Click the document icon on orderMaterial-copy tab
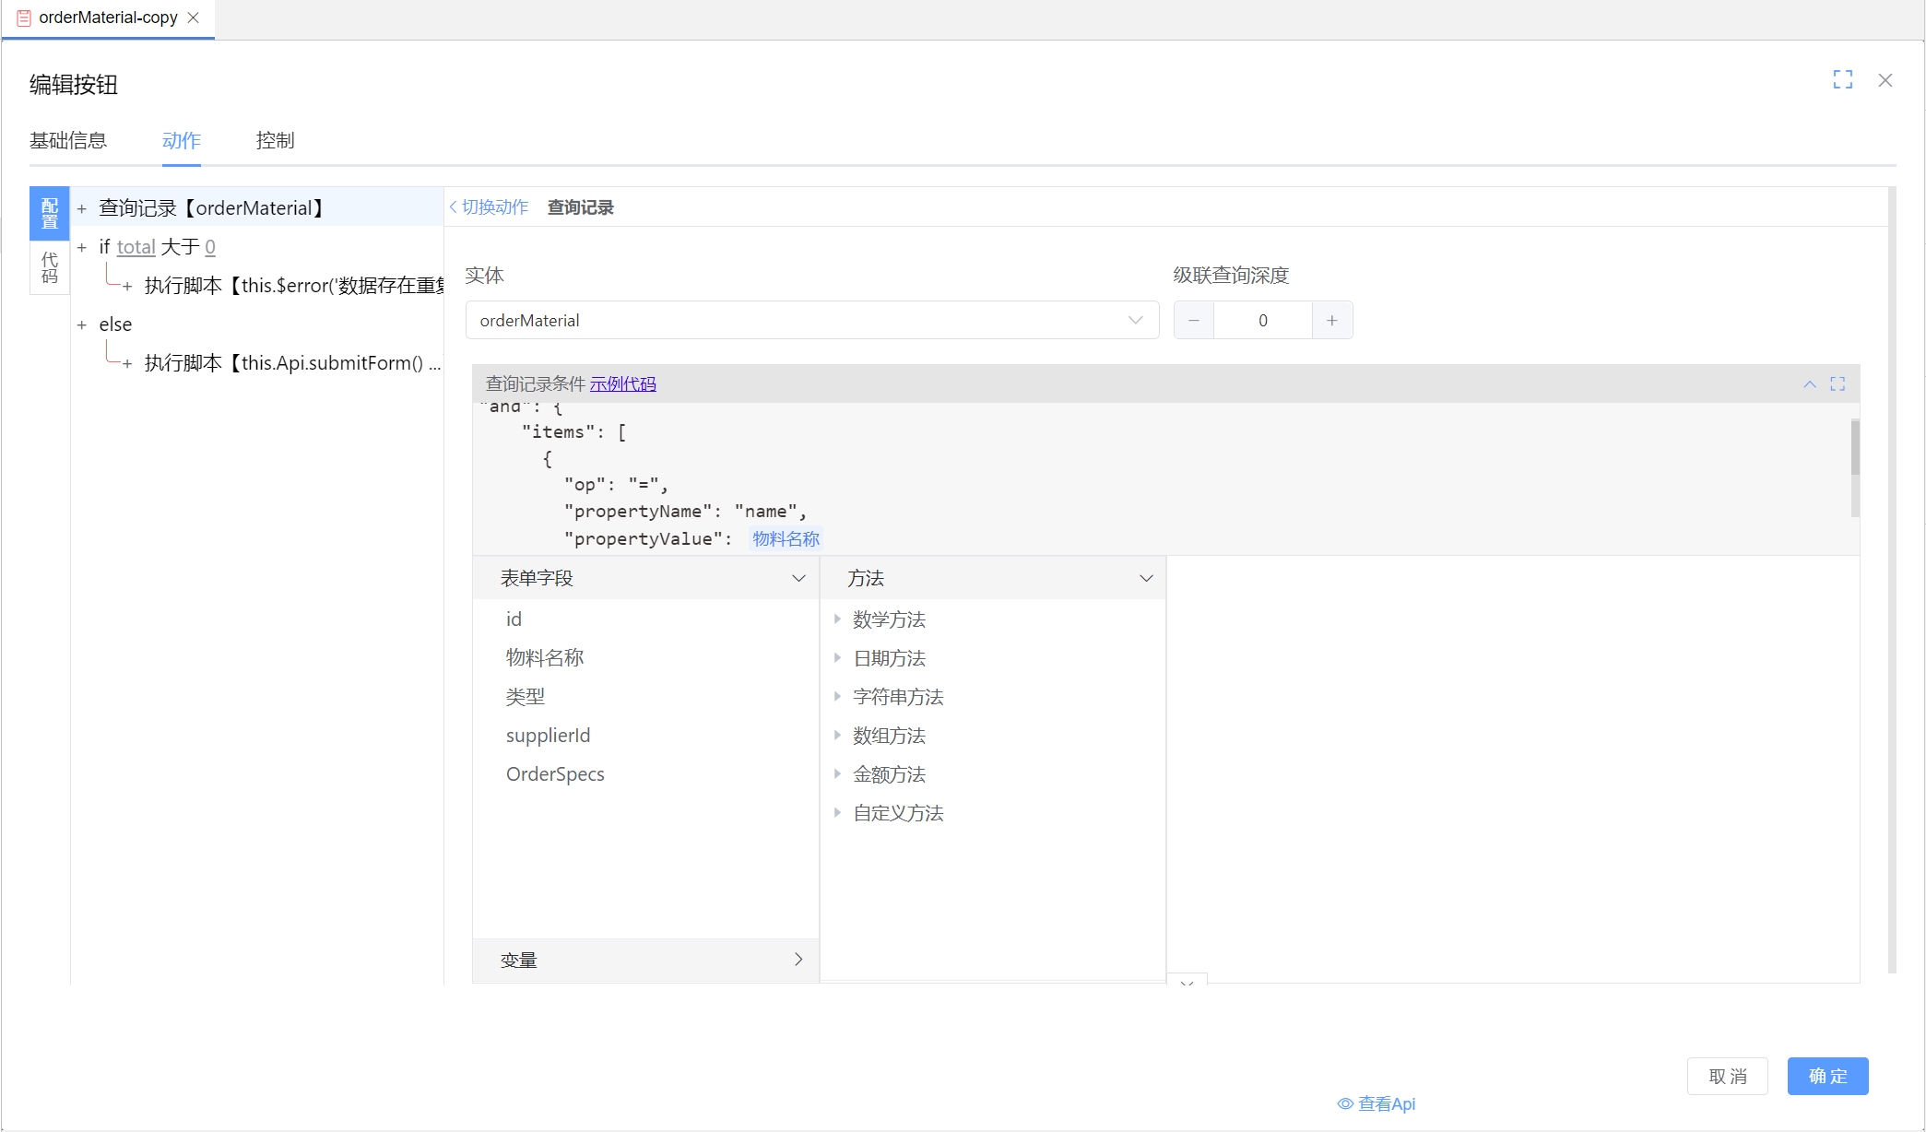The width and height of the screenshot is (1926, 1132). pyautogui.click(x=23, y=18)
